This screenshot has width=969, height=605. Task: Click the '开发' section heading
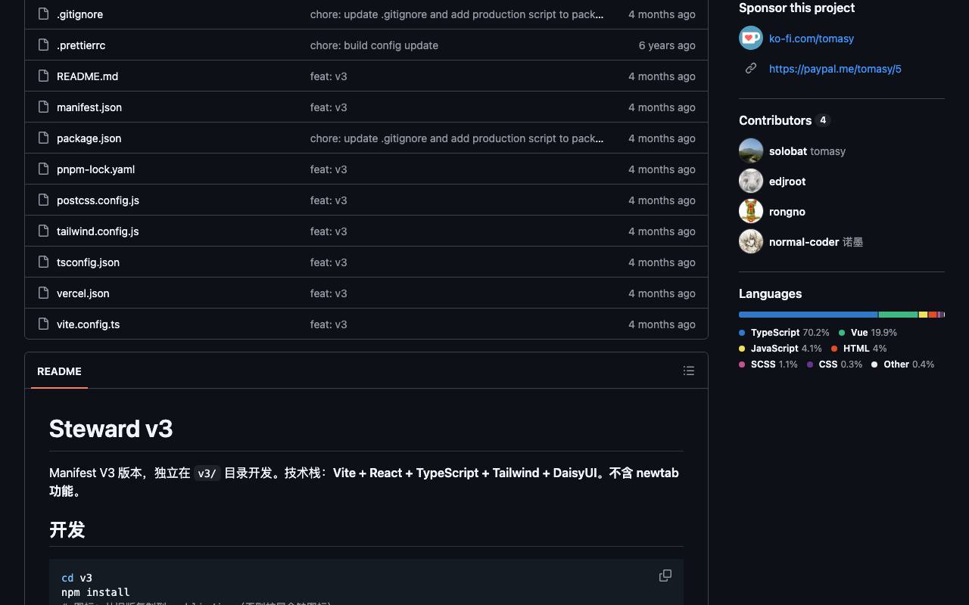click(67, 530)
